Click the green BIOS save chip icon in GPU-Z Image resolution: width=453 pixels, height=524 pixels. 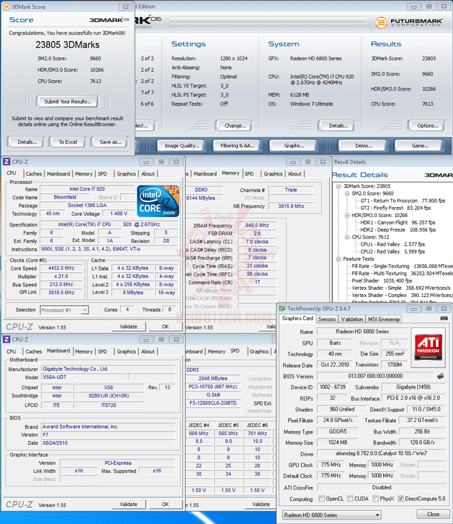[x=440, y=376]
